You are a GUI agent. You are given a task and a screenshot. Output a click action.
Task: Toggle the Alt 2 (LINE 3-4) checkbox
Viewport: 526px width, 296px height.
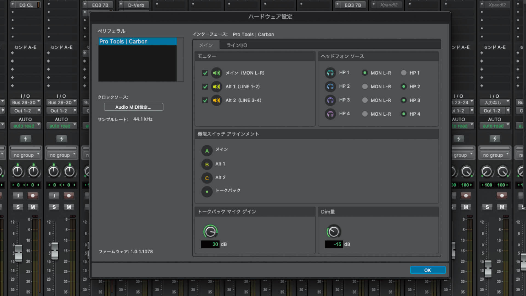point(205,100)
